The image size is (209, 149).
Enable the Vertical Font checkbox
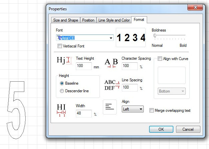(60, 46)
